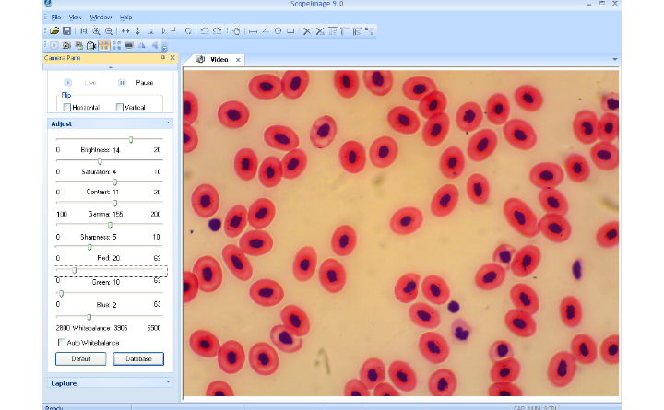This screenshot has width=664, height=410.
Task: Close the Video tab
Action: (x=238, y=59)
